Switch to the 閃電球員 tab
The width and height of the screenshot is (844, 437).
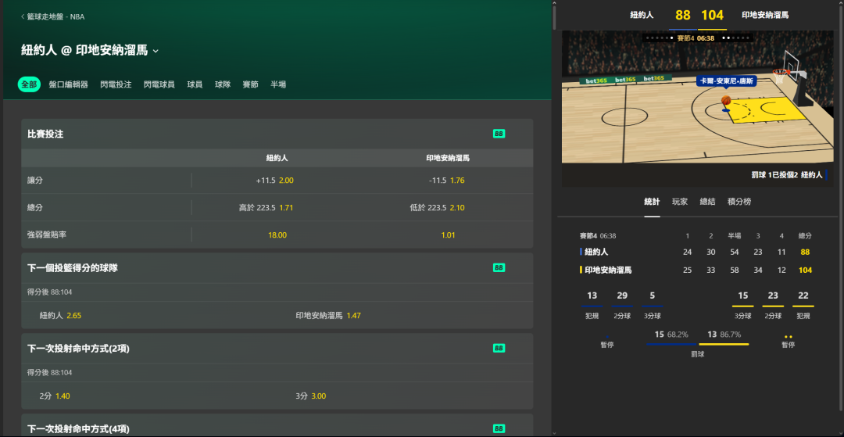point(159,84)
